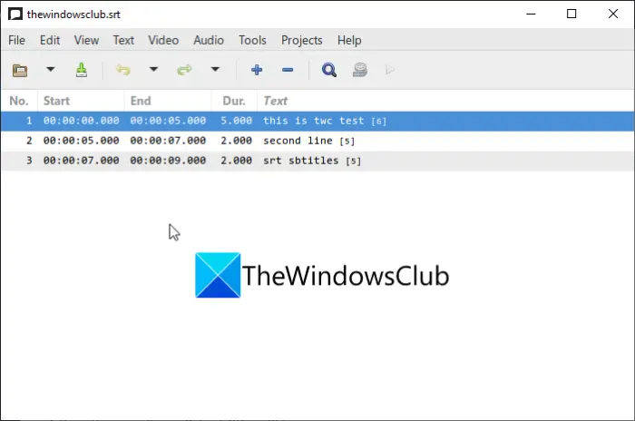Click row number 2 in the No. column
The width and height of the screenshot is (635, 421).
pos(29,141)
